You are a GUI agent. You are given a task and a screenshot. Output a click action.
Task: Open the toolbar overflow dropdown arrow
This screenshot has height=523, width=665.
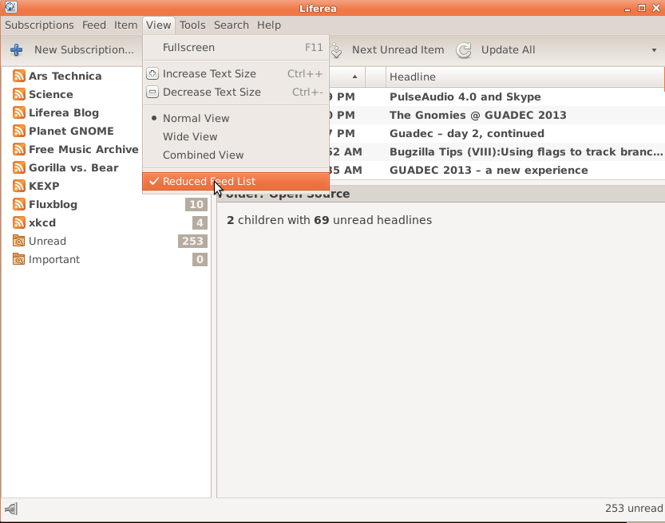click(x=654, y=50)
